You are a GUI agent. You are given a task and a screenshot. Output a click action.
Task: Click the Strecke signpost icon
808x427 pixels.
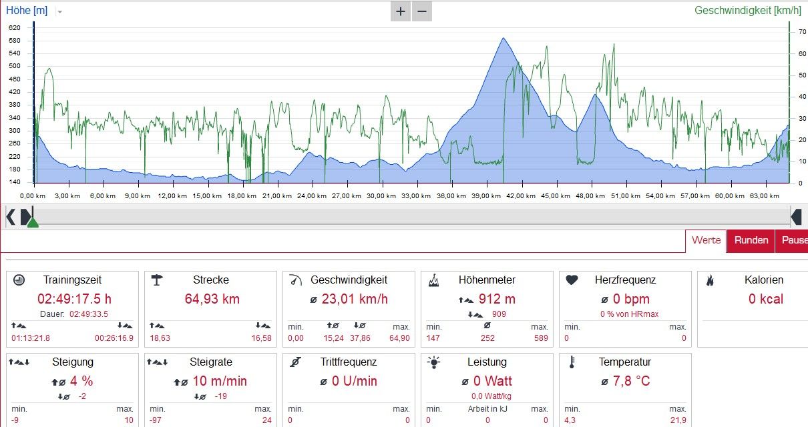[x=157, y=280]
